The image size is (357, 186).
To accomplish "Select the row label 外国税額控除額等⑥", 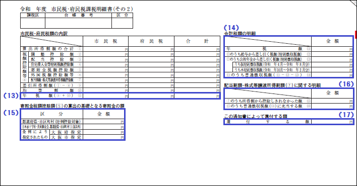I will click(55, 75).
